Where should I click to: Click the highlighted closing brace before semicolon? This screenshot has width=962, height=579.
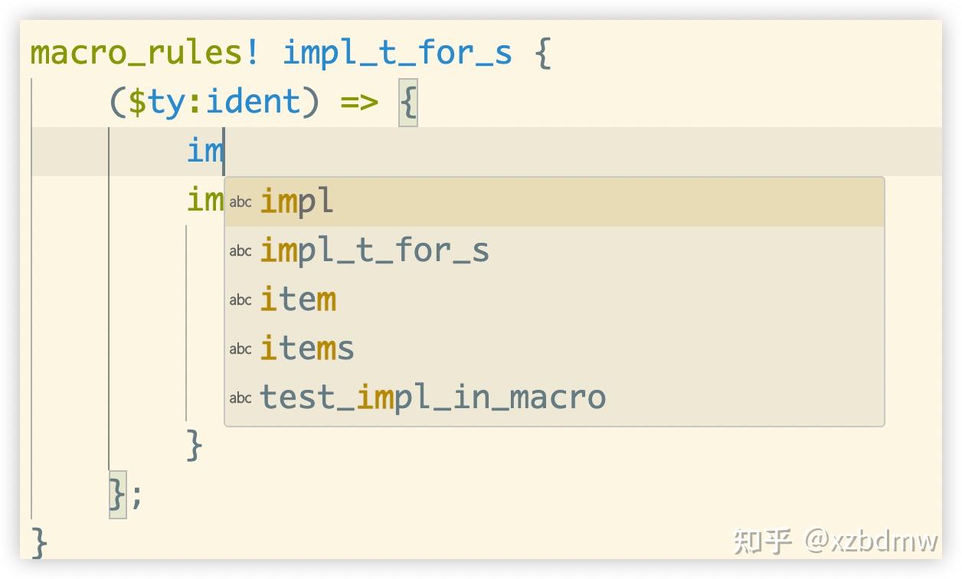click(116, 496)
